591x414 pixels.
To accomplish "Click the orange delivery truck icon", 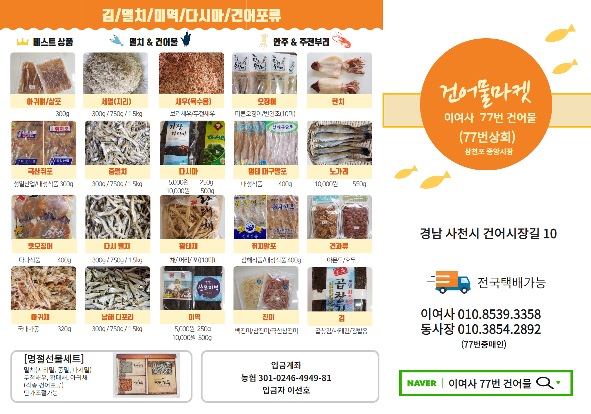I will (449, 282).
